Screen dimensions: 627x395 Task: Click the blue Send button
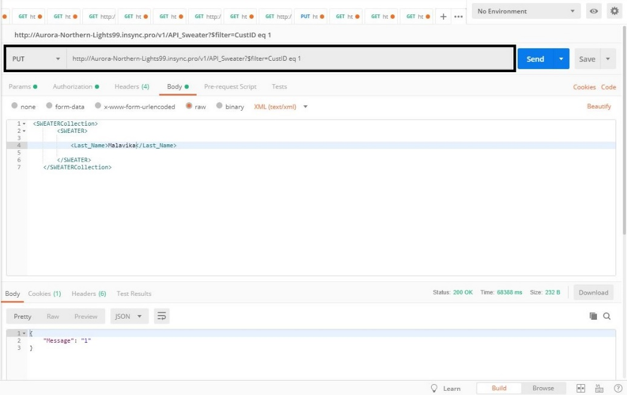pos(535,59)
